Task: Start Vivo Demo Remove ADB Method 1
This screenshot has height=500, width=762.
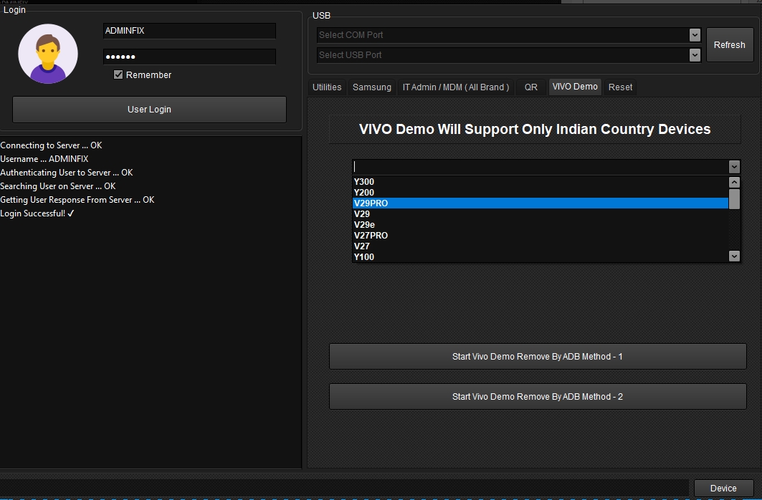Action: [x=538, y=356]
